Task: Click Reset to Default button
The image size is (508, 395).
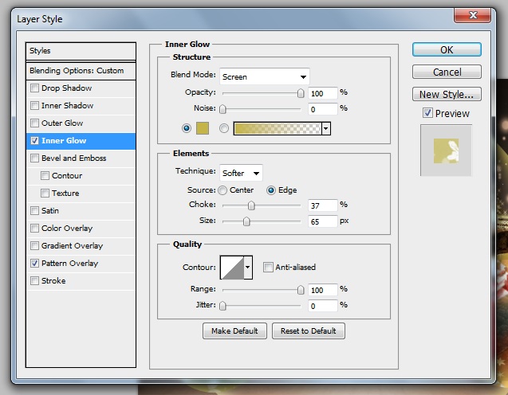Action: point(309,331)
